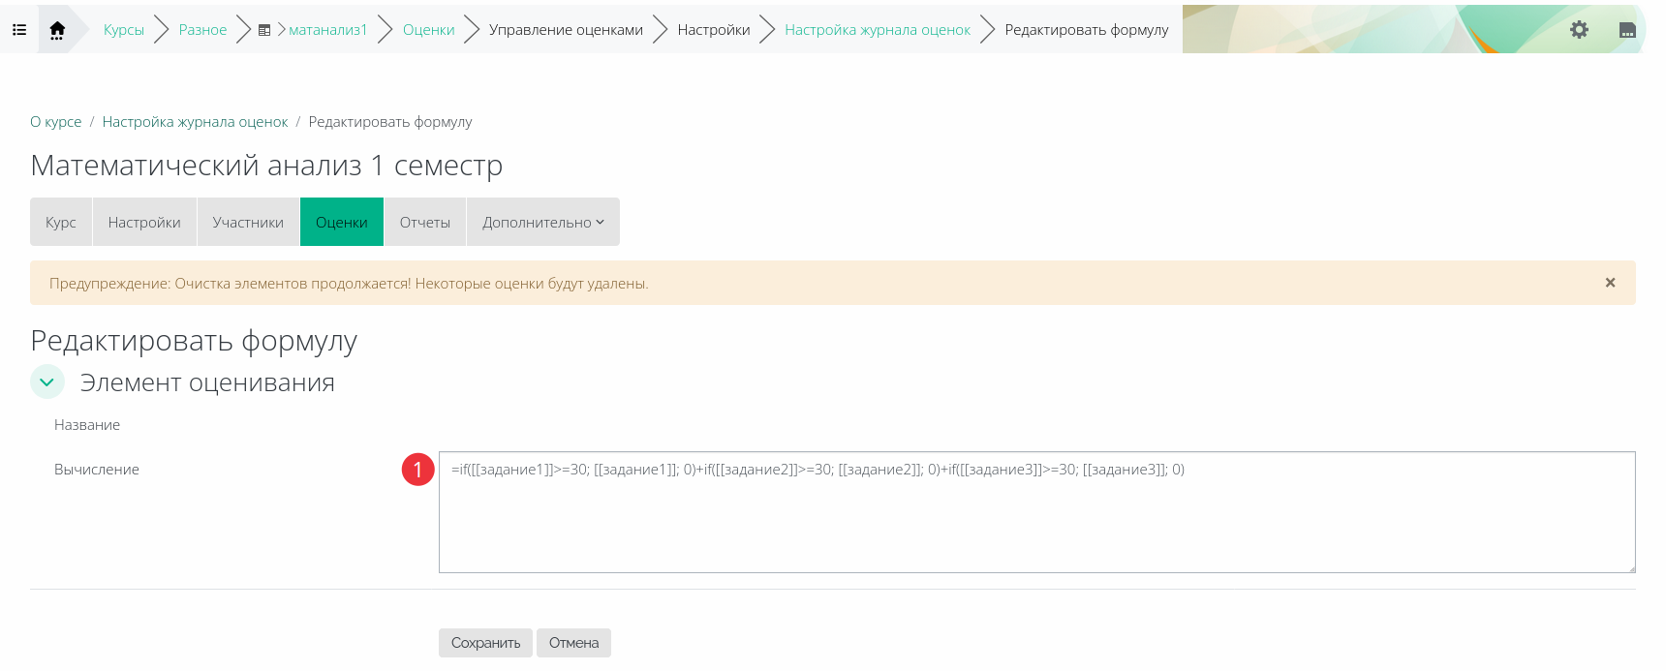Click the memory card icon in header

coord(1627,30)
